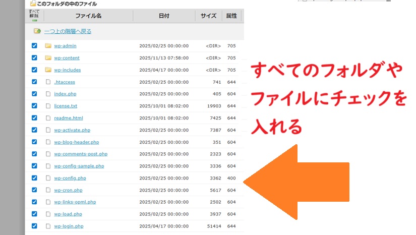416x235 pixels.
Task: Open the wp-cron.php link
Action: pyautogui.click(x=68, y=190)
